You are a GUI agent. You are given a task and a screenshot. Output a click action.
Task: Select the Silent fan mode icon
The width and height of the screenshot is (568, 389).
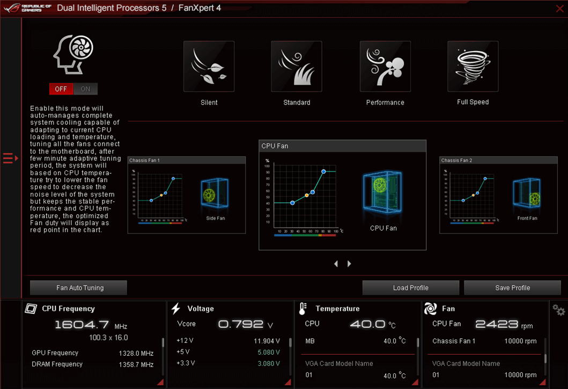click(209, 66)
